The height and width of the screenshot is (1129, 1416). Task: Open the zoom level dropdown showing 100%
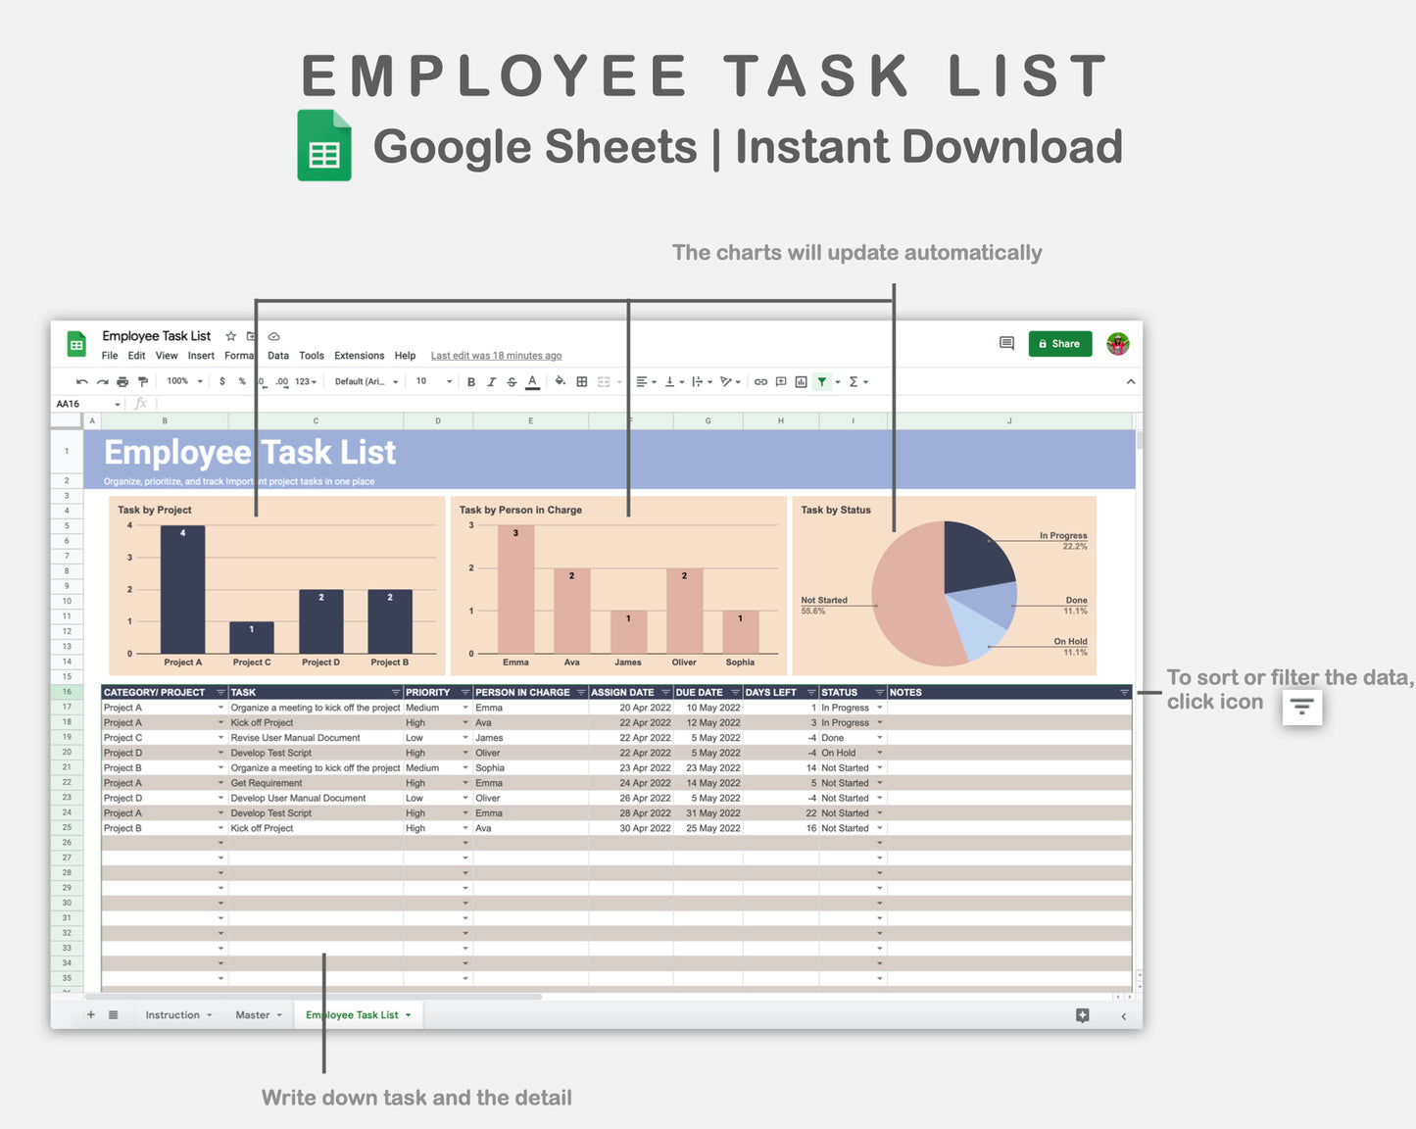pos(182,381)
